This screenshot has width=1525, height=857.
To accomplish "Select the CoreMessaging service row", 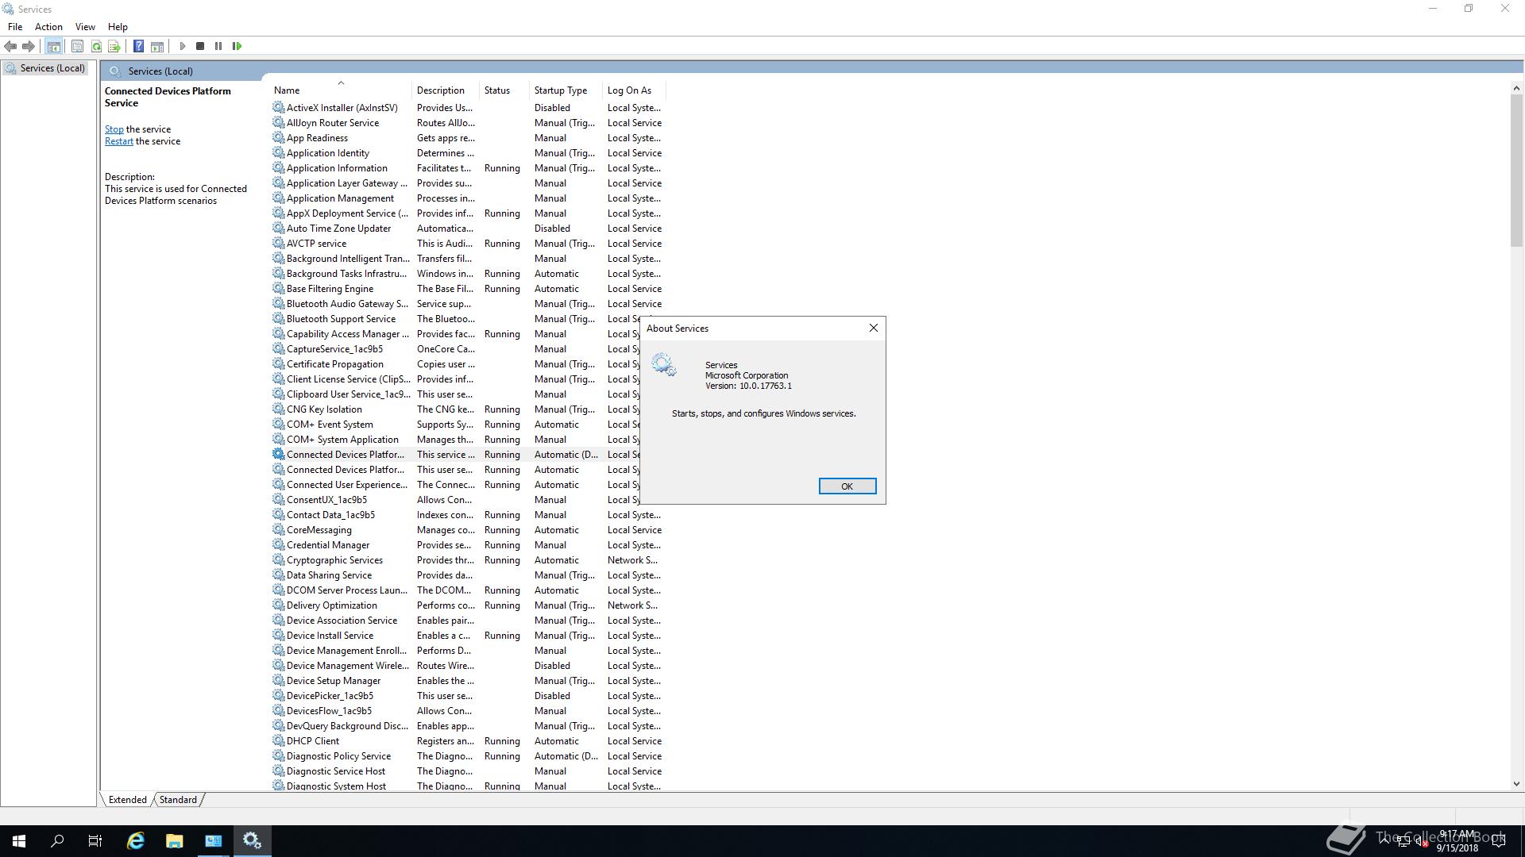I will coord(468,530).
